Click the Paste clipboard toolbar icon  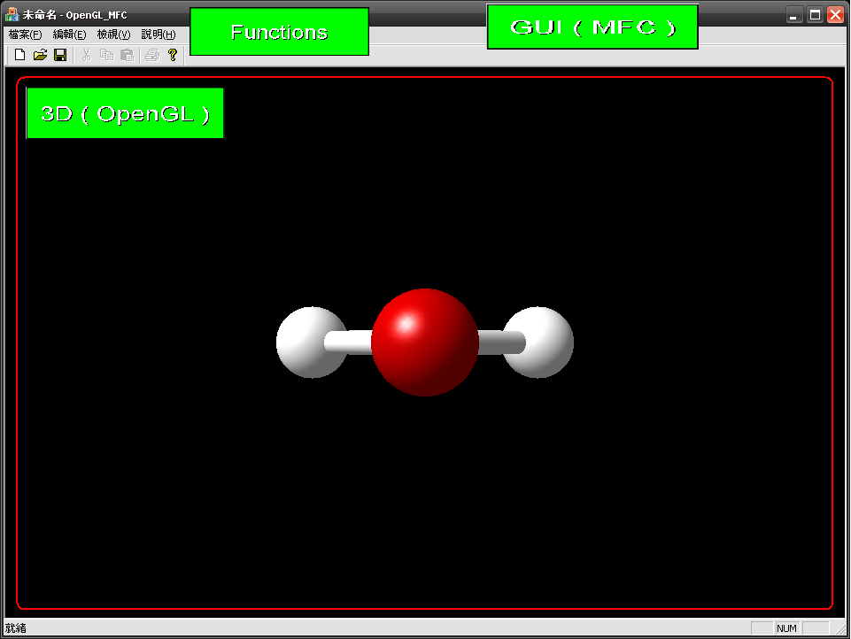pos(127,55)
